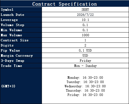Click the Margin Currency USD cell
Viewport: 129px width, 104px height.
[x=85, y=55]
